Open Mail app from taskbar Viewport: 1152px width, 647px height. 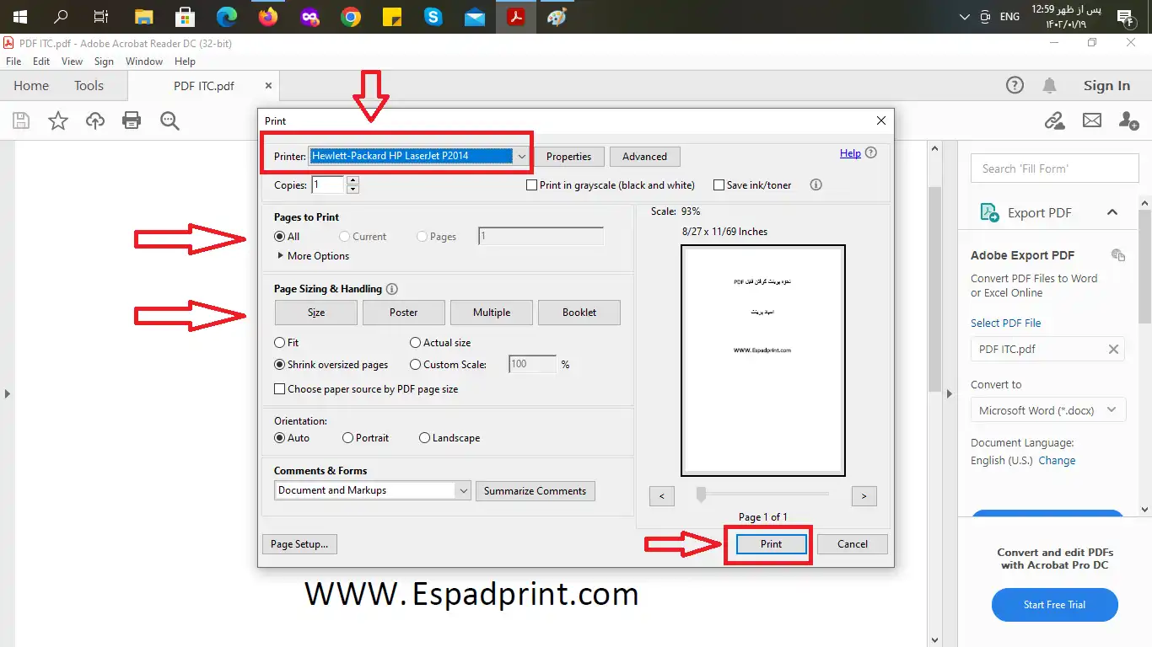(475, 16)
